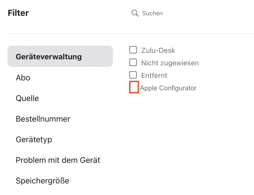Click the Entfernt option label
Viewport: 254px width, 195px height.
tap(154, 75)
